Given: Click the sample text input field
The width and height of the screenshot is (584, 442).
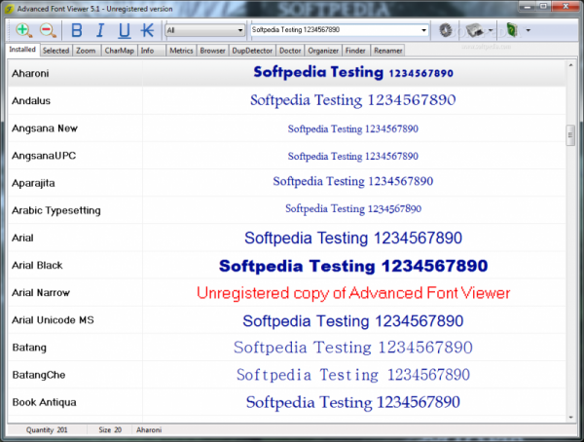Looking at the screenshot, I should (336, 30).
